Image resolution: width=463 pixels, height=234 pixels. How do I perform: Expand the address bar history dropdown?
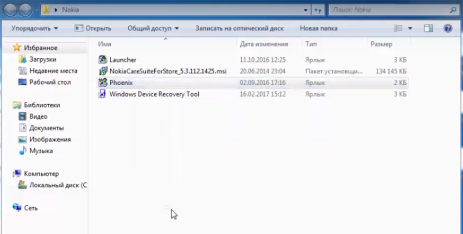pos(306,10)
